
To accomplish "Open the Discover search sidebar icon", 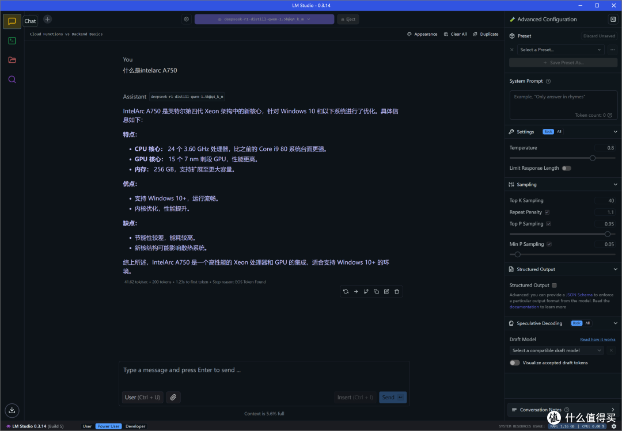I will coord(12,79).
